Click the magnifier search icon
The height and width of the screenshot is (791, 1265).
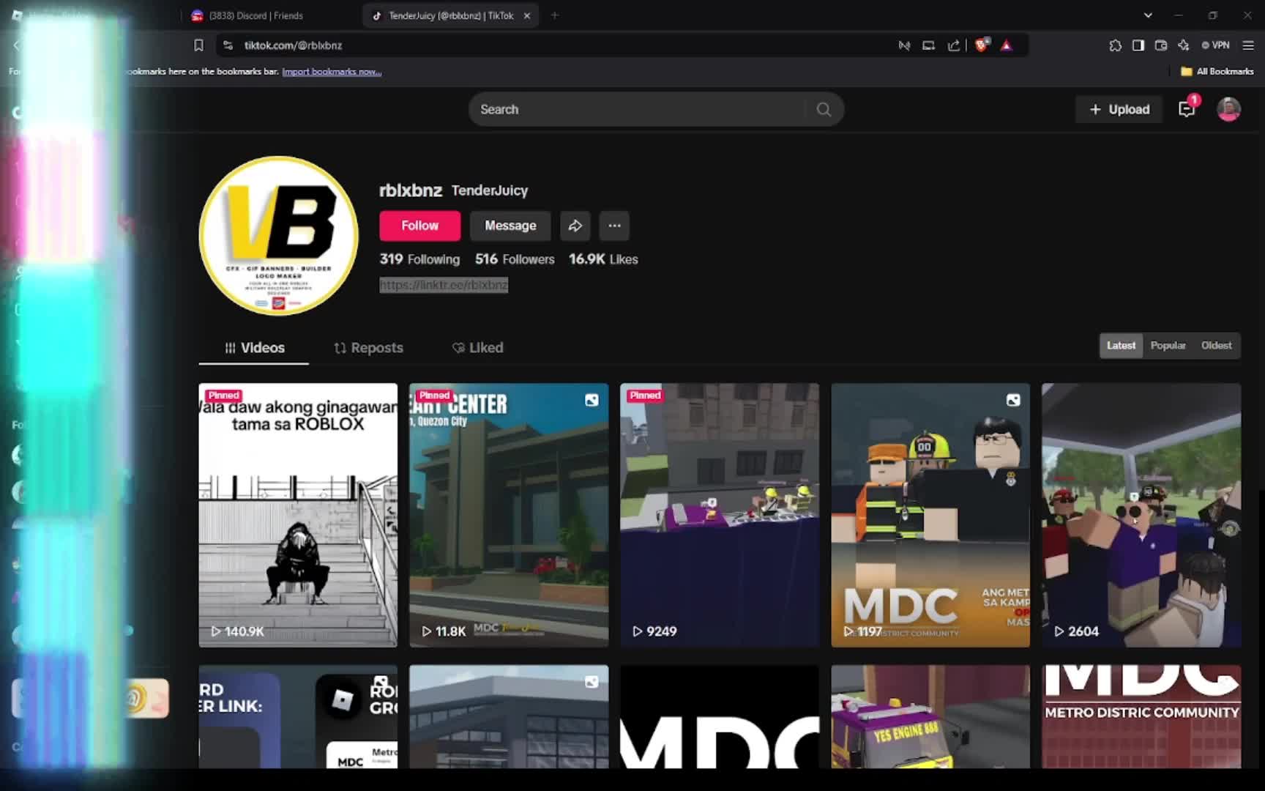824,109
